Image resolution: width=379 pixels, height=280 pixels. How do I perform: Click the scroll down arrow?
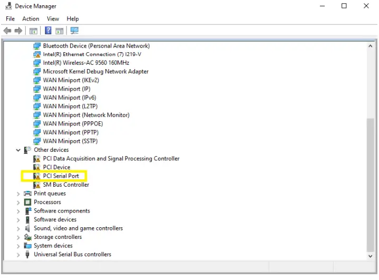click(370, 256)
